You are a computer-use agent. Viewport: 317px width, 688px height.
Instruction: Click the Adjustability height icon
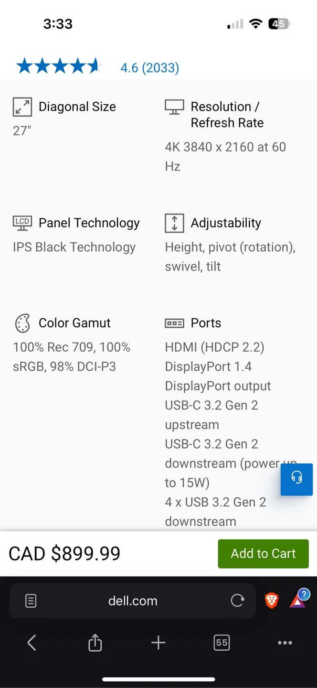[174, 223]
